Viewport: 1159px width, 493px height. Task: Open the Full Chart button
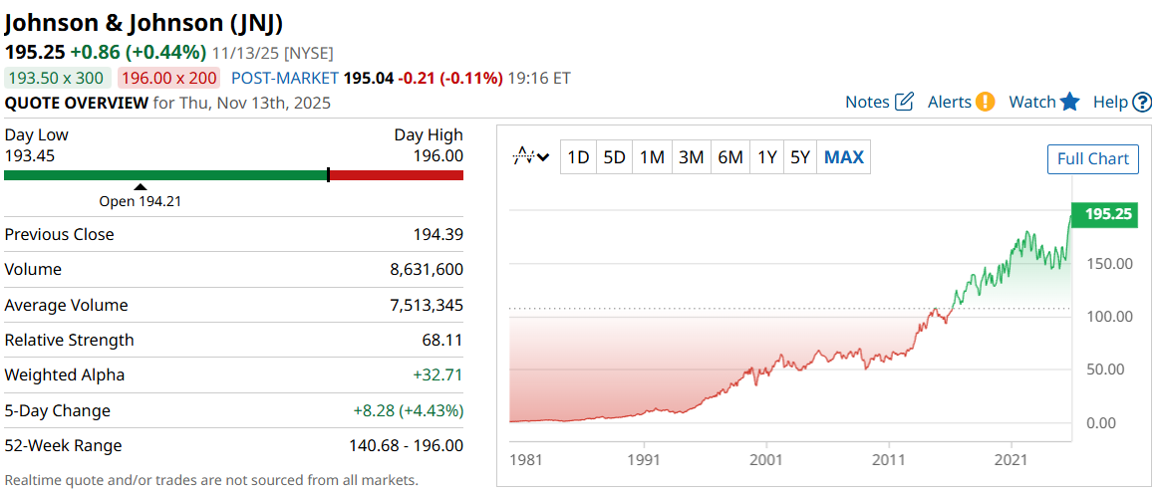[x=1092, y=159]
